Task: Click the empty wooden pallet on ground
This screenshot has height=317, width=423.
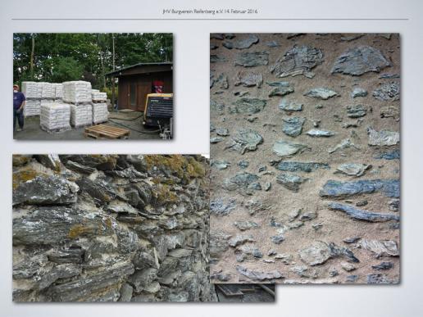Action: pyautogui.click(x=107, y=131)
